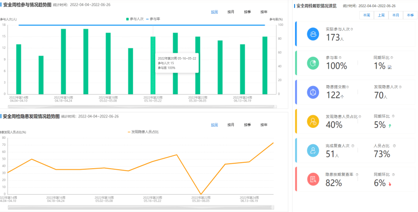Open the help tip beside 完成复查人次
This screenshot has height=212, width=418.
(353, 146)
